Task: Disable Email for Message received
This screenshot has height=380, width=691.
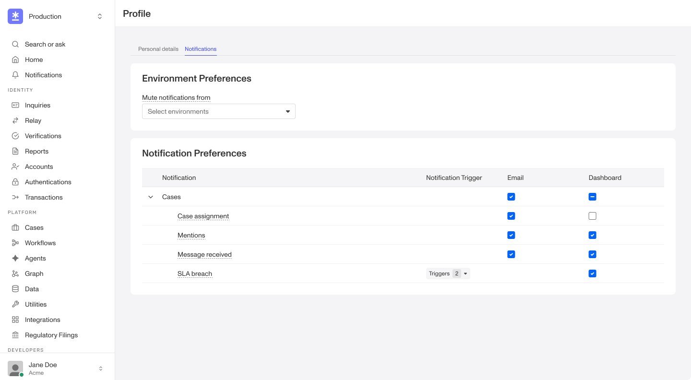Action: coord(511,254)
